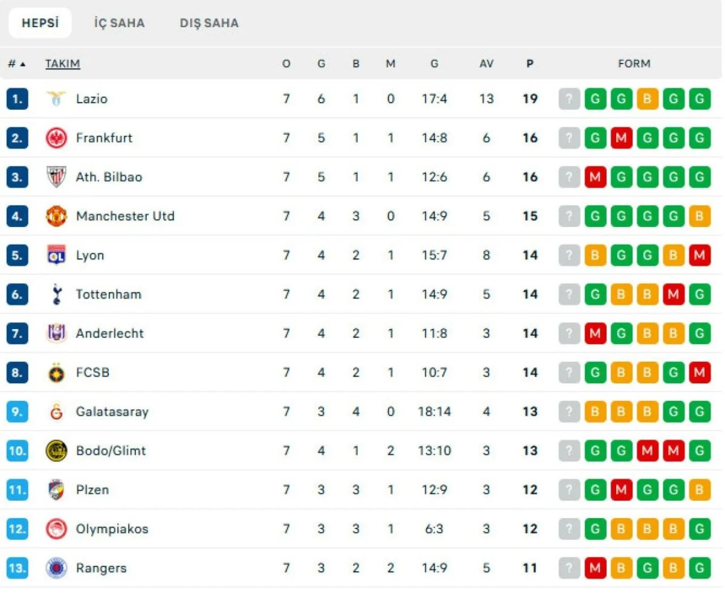The width and height of the screenshot is (725, 593).
Task: Click the Olympiakos club logo
Action: (x=56, y=529)
